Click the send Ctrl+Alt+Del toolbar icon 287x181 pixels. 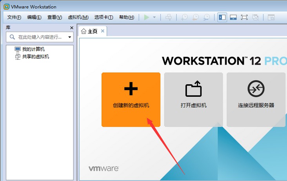pyautogui.click(x=169, y=17)
